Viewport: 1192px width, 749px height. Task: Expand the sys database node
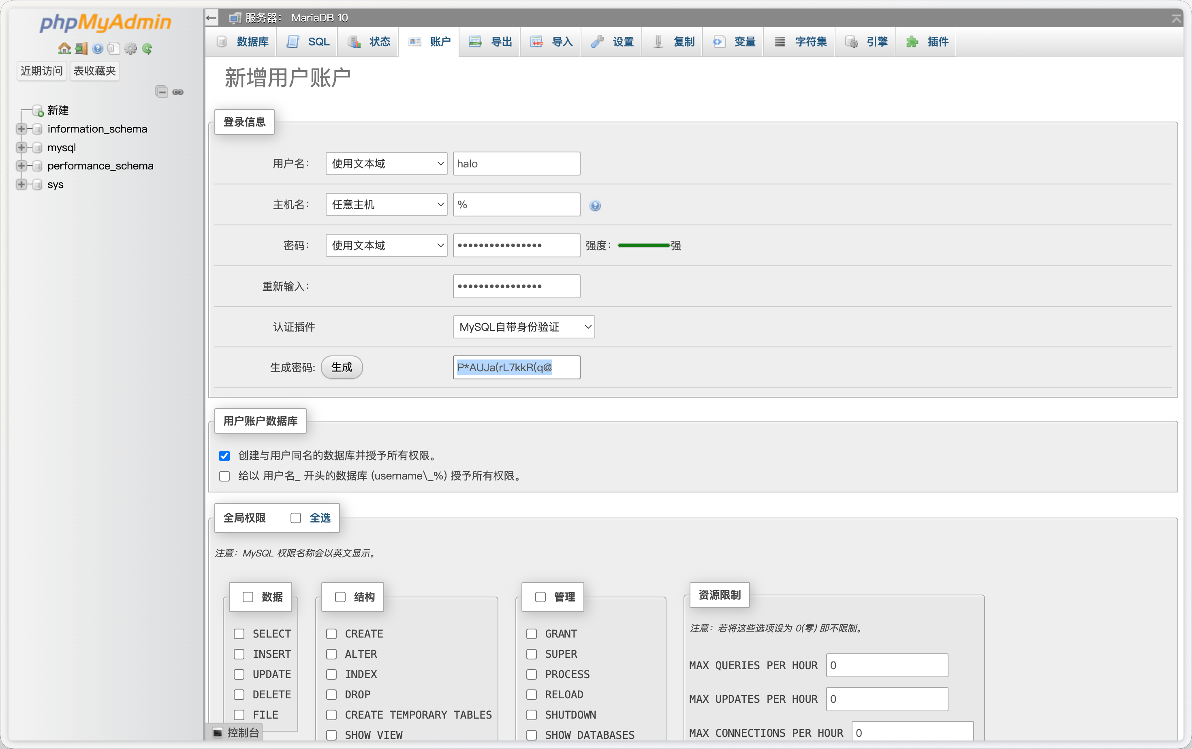point(21,185)
